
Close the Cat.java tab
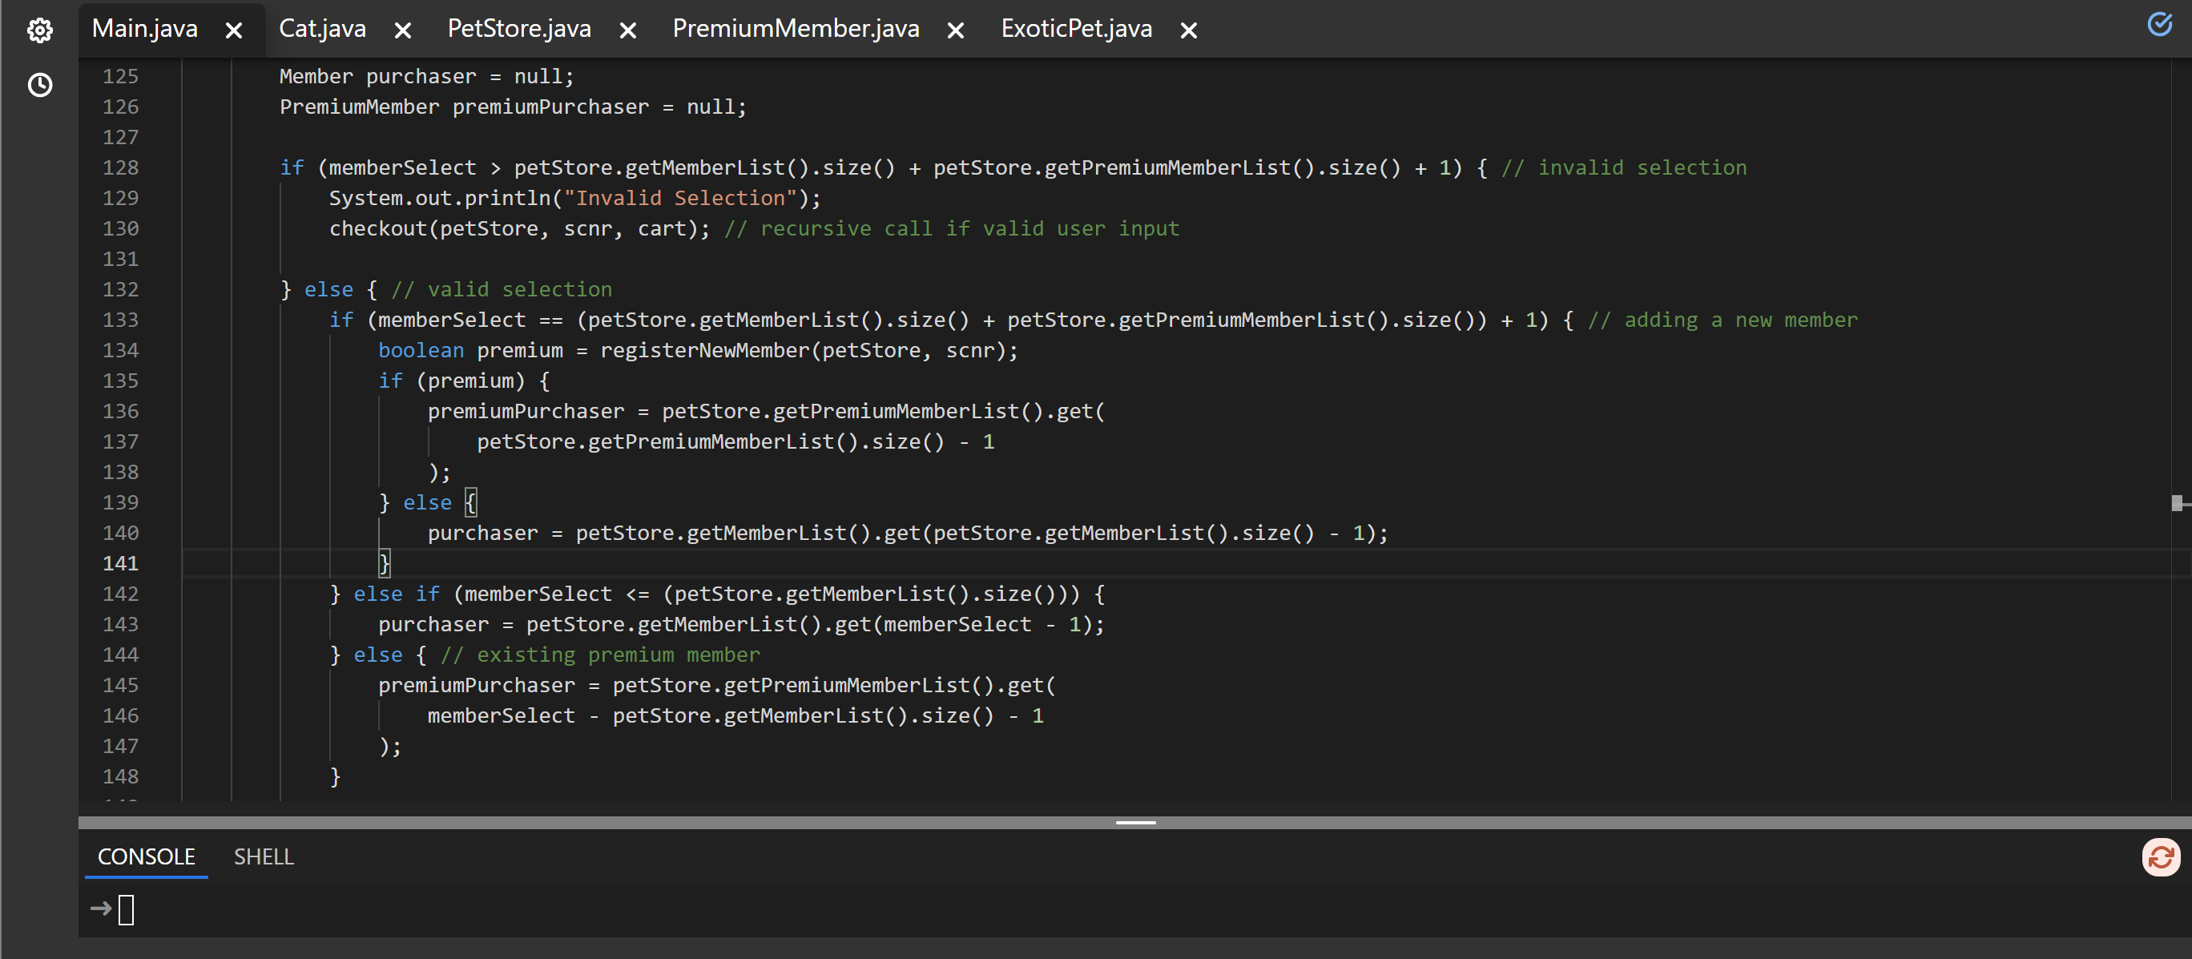[x=403, y=30]
